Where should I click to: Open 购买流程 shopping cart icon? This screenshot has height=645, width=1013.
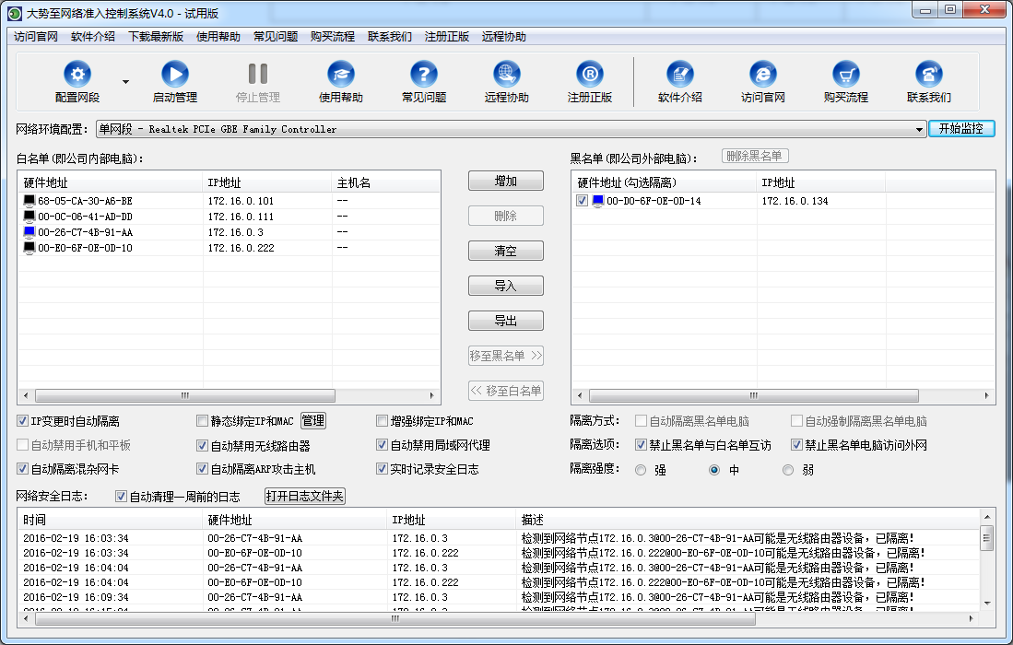845,75
